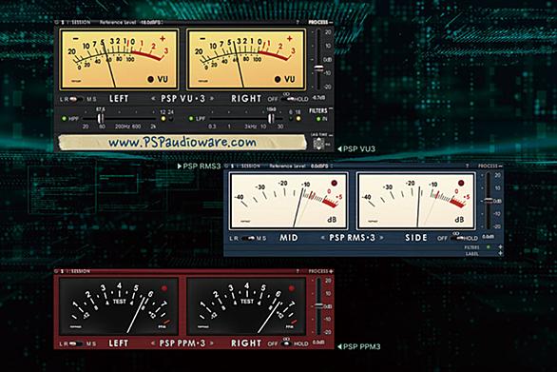This screenshot has width=557, height=372.
Task: Click the LPF frequency slider handle
Action: point(272,118)
